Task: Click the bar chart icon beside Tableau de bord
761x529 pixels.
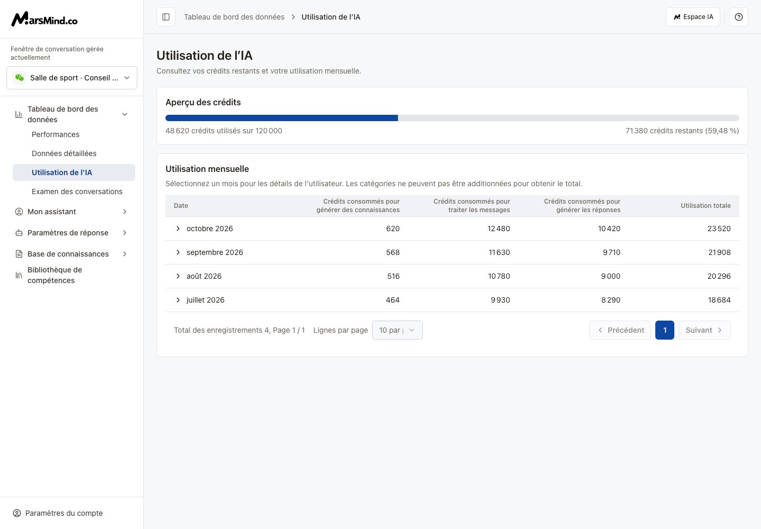Action: pos(18,114)
